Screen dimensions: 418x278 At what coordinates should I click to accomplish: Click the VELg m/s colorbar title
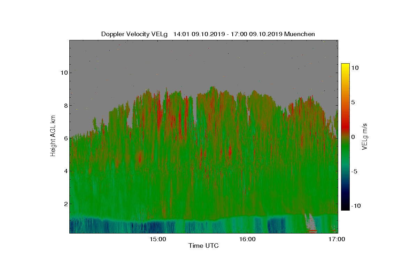point(365,136)
